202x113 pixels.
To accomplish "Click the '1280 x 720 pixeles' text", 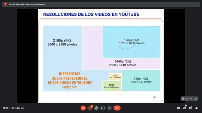I will (141, 82).
